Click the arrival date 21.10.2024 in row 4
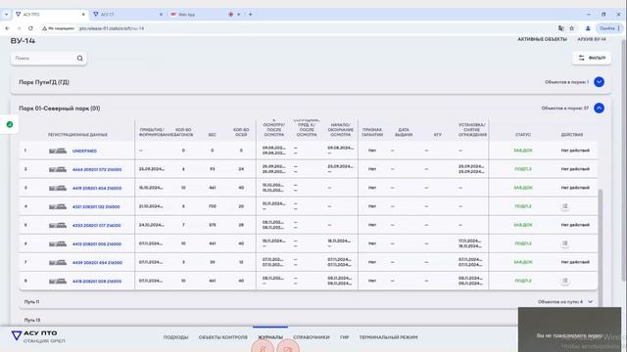 (x=151, y=206)
